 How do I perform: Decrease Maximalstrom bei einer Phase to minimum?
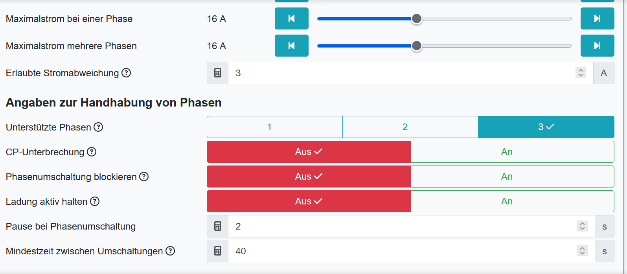coord(291,18)
